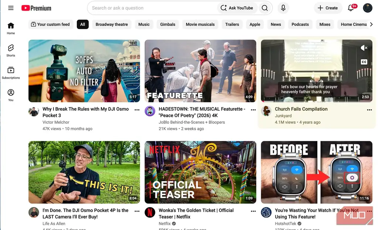Start voice search with microphone icon
The height and width of the screenshot is (230, 378).
pos(283,8)
